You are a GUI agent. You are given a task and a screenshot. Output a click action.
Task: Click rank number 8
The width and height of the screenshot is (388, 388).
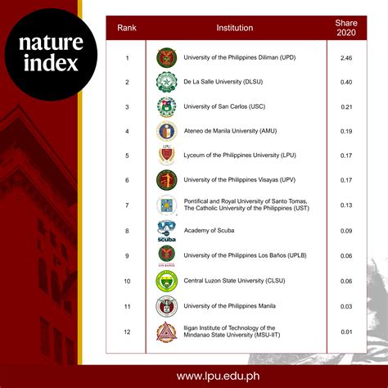tap(127, 231)
